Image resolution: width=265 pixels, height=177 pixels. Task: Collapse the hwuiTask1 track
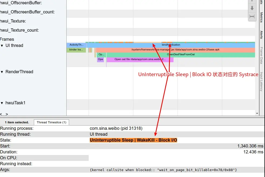pos(2,103)
